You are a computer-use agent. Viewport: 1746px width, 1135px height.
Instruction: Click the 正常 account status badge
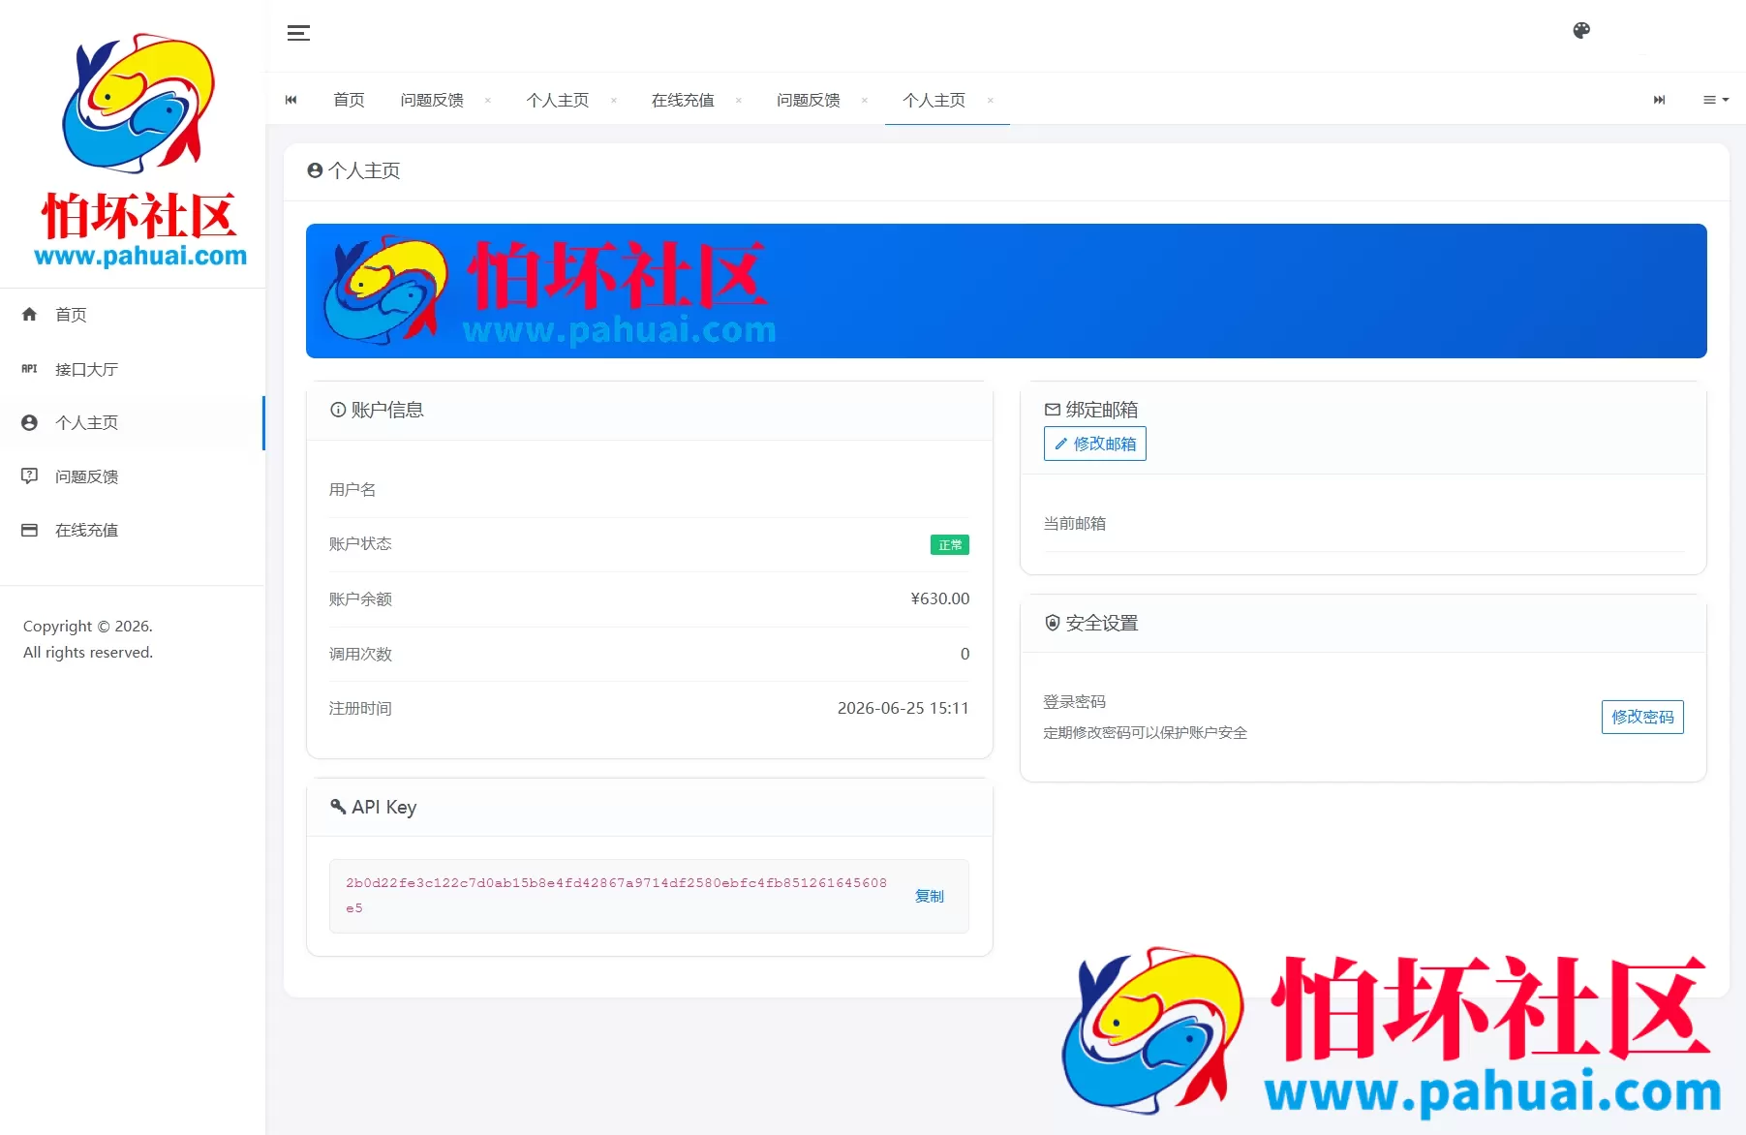pos(950,545)
